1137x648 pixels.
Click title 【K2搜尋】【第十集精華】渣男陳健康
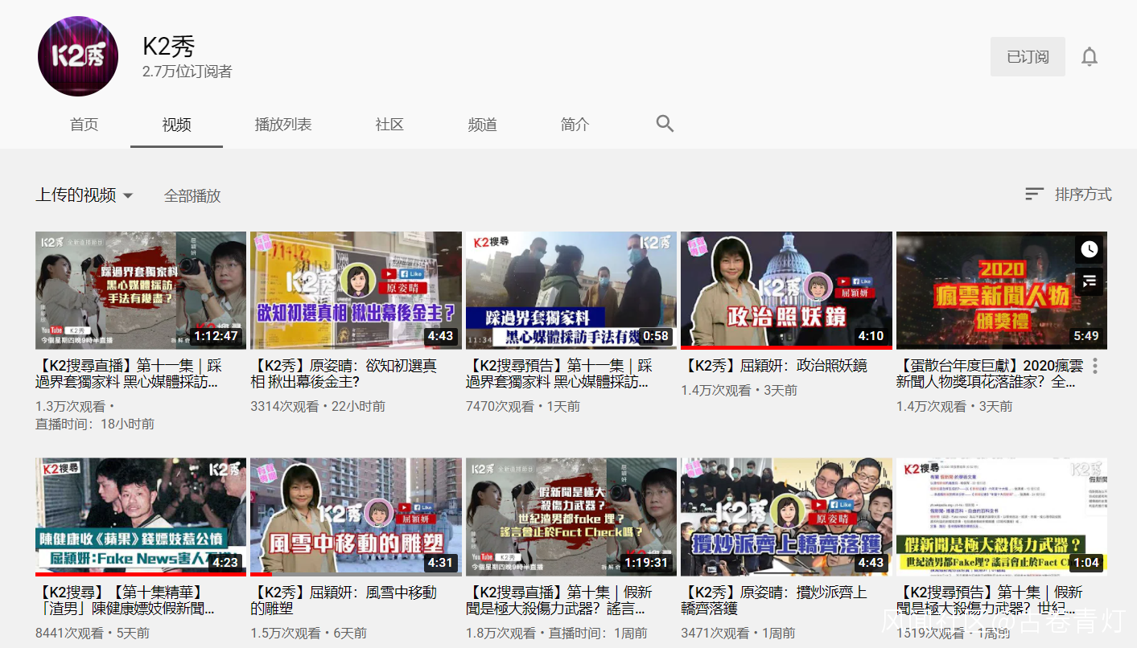[x=126, y=601]
